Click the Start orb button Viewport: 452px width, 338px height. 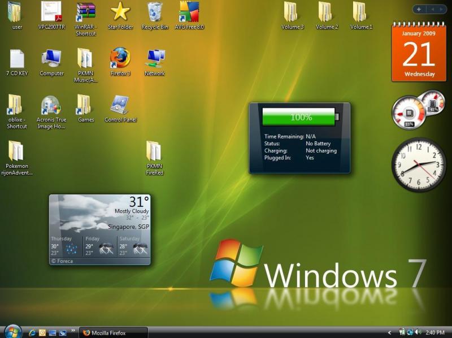[12, 332]
